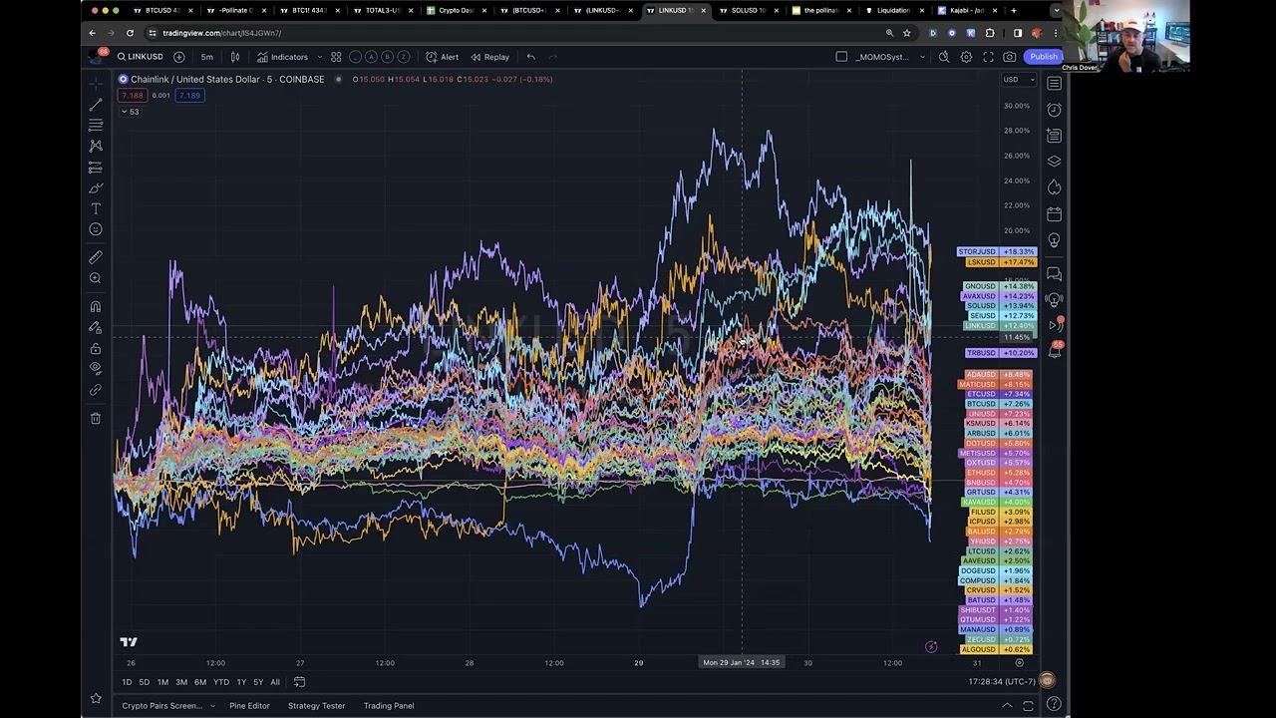Open the watchlist panel
Image resolution: width=1276 pixels, height=718 pixels.
[x=1054, y=83]
